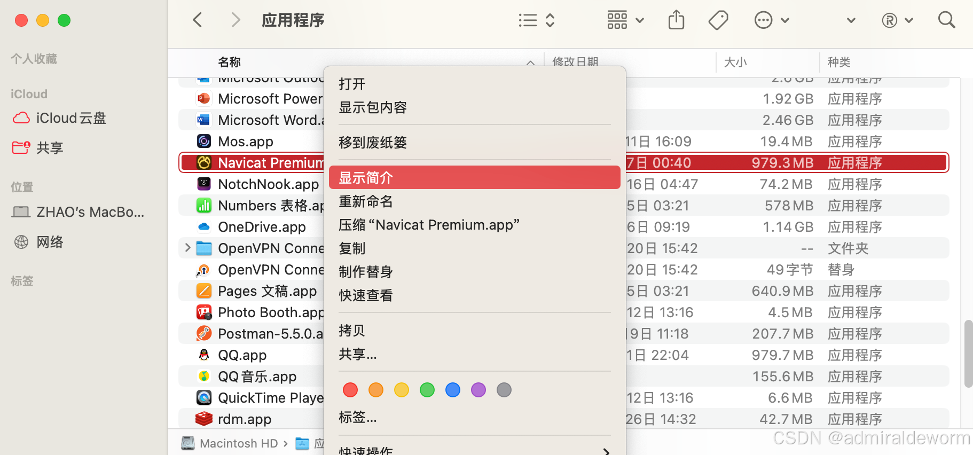The height and width of the screenshot is (455, 973).
Task: Select the Mos.app icon
Action: (203, 141)
